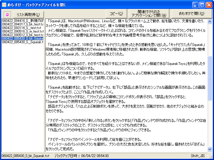
Task: Click the scrollbar down arrow
Action: coord(210,149)
